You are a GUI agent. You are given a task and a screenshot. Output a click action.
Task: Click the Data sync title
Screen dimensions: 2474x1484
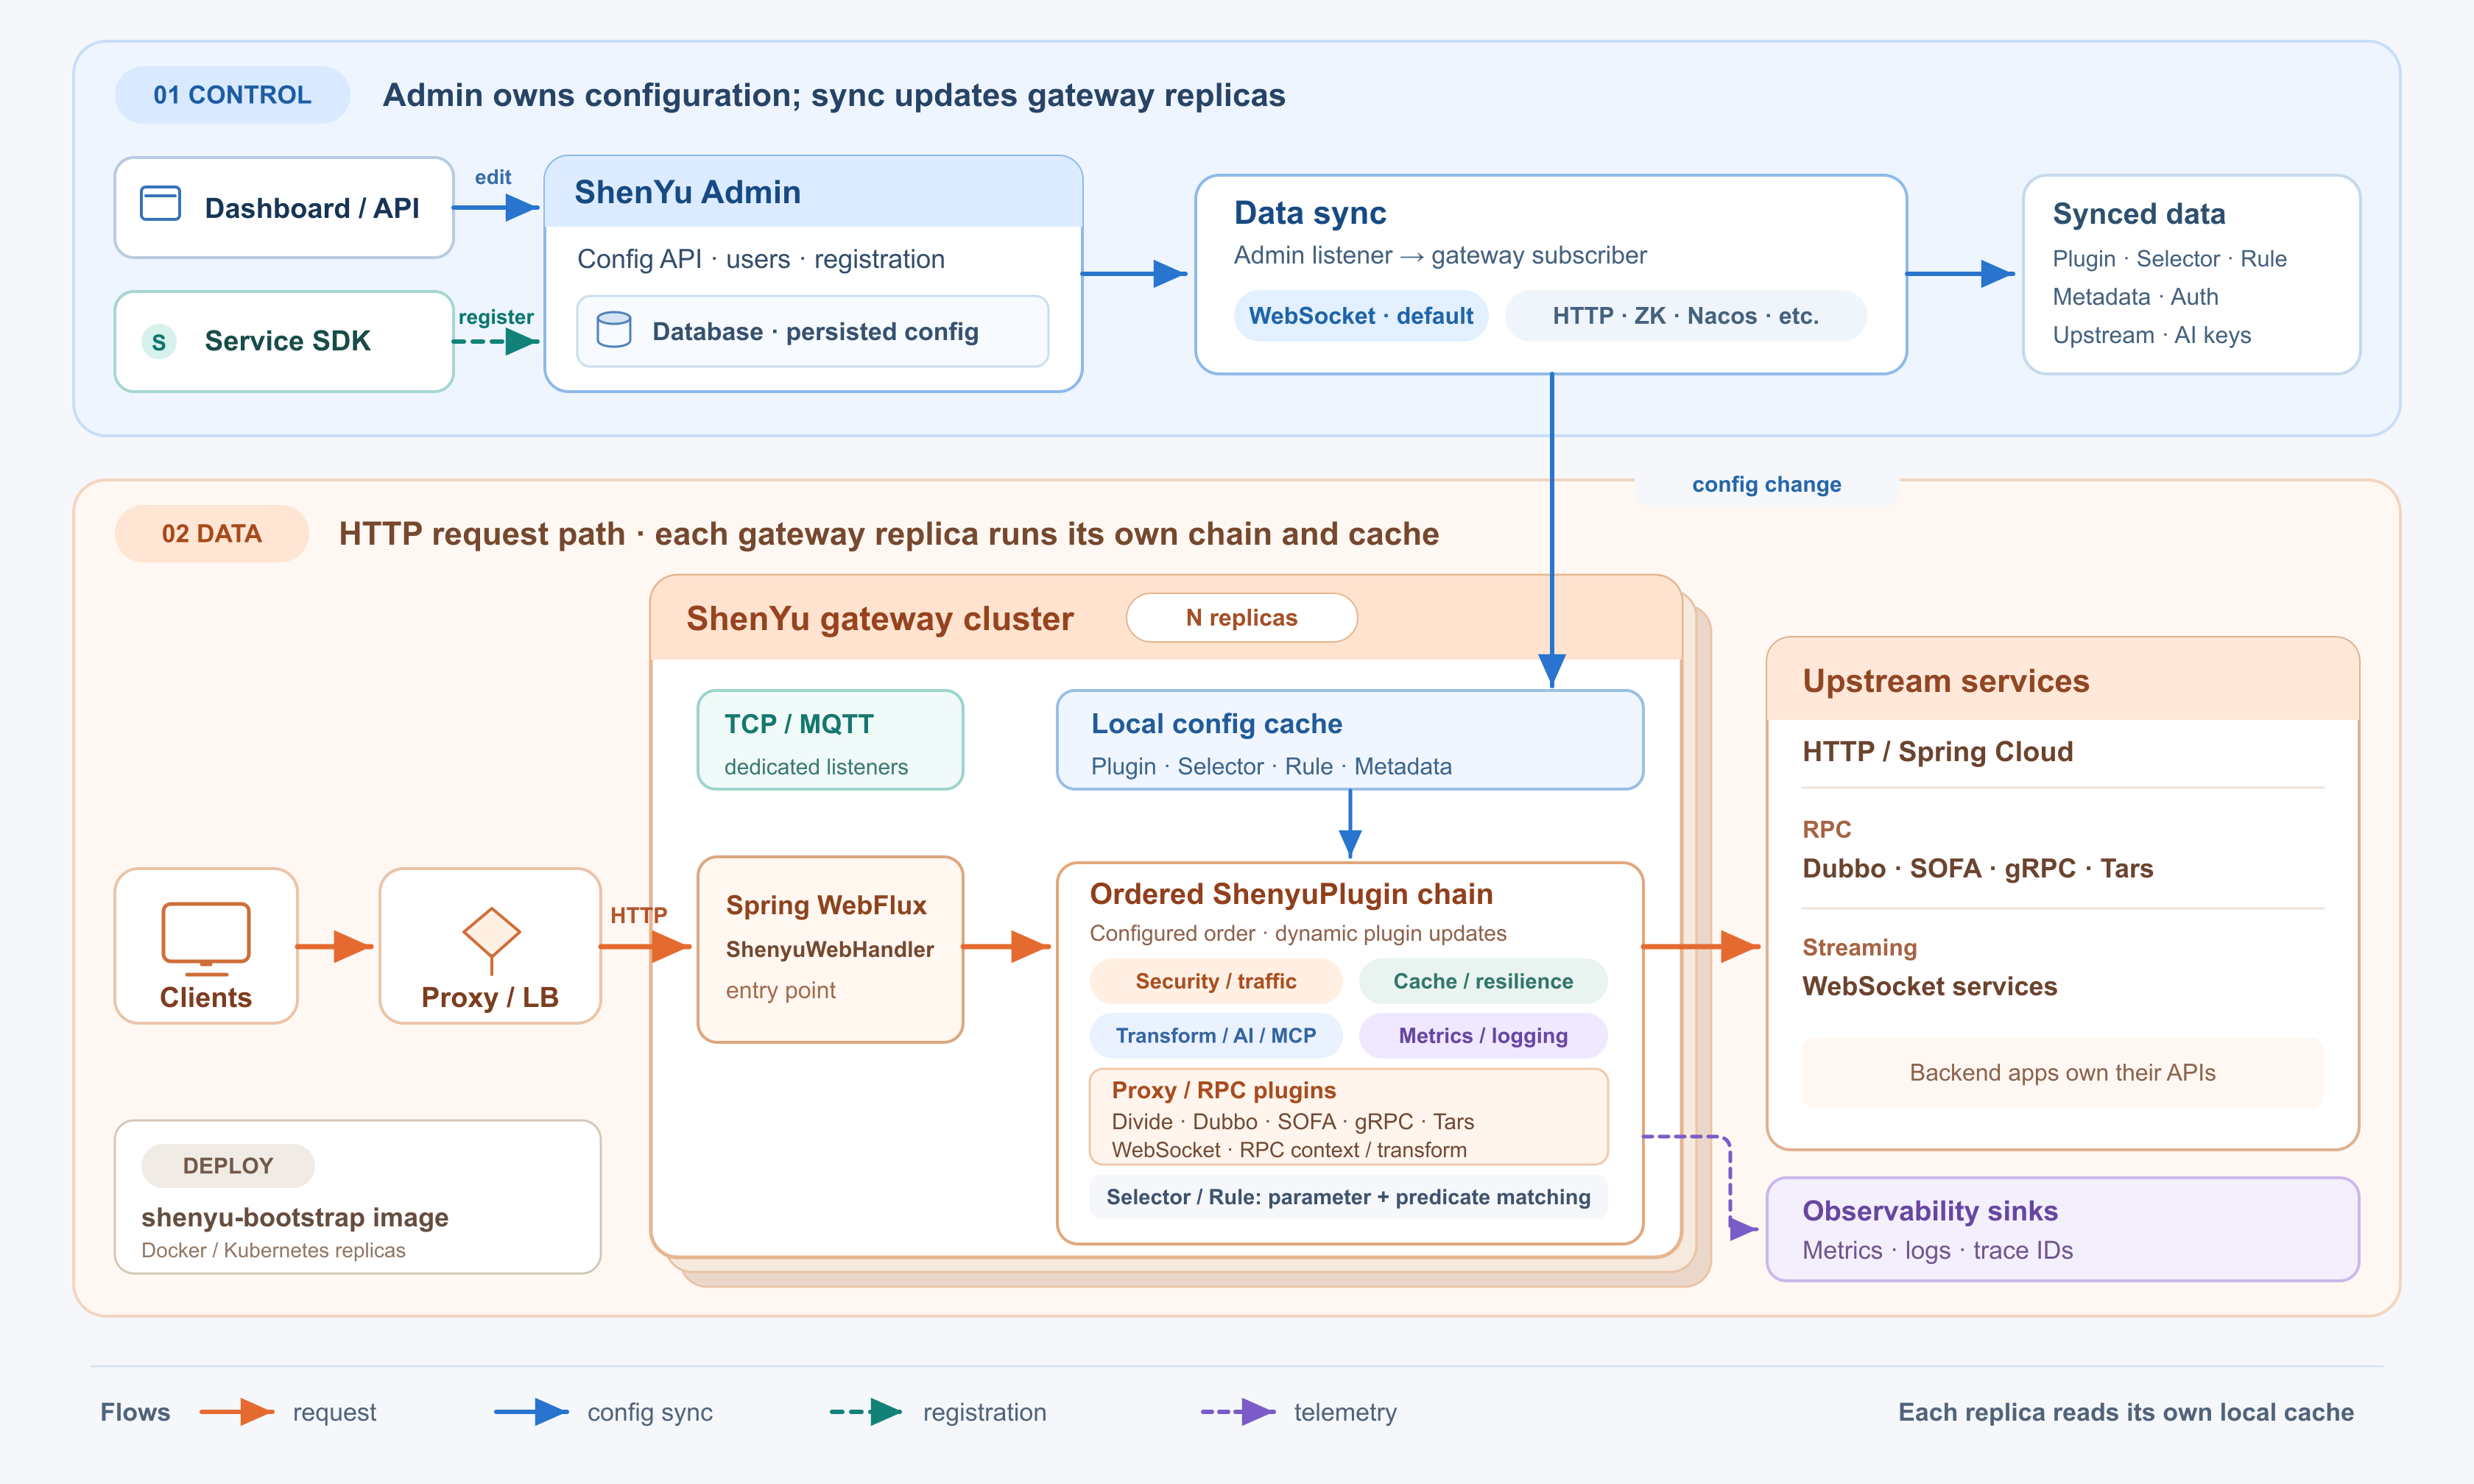coord(1310,213)
